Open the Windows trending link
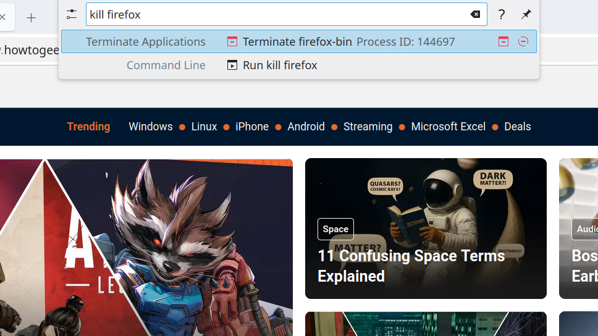Viewport: 598px width, 336px height. [150, 127]
